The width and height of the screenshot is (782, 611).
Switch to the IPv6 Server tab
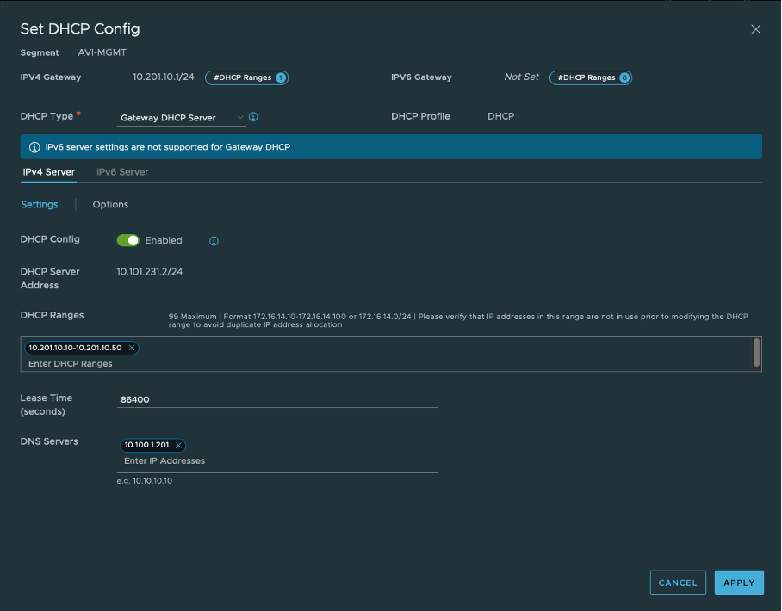[121, 171]
